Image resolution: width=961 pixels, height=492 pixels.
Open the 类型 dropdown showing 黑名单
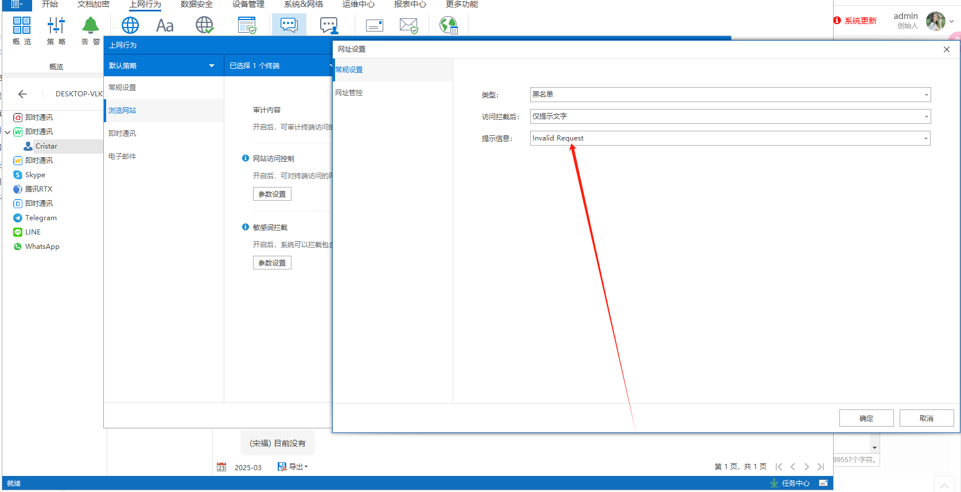pyautogui.click(x=730, y=95)
